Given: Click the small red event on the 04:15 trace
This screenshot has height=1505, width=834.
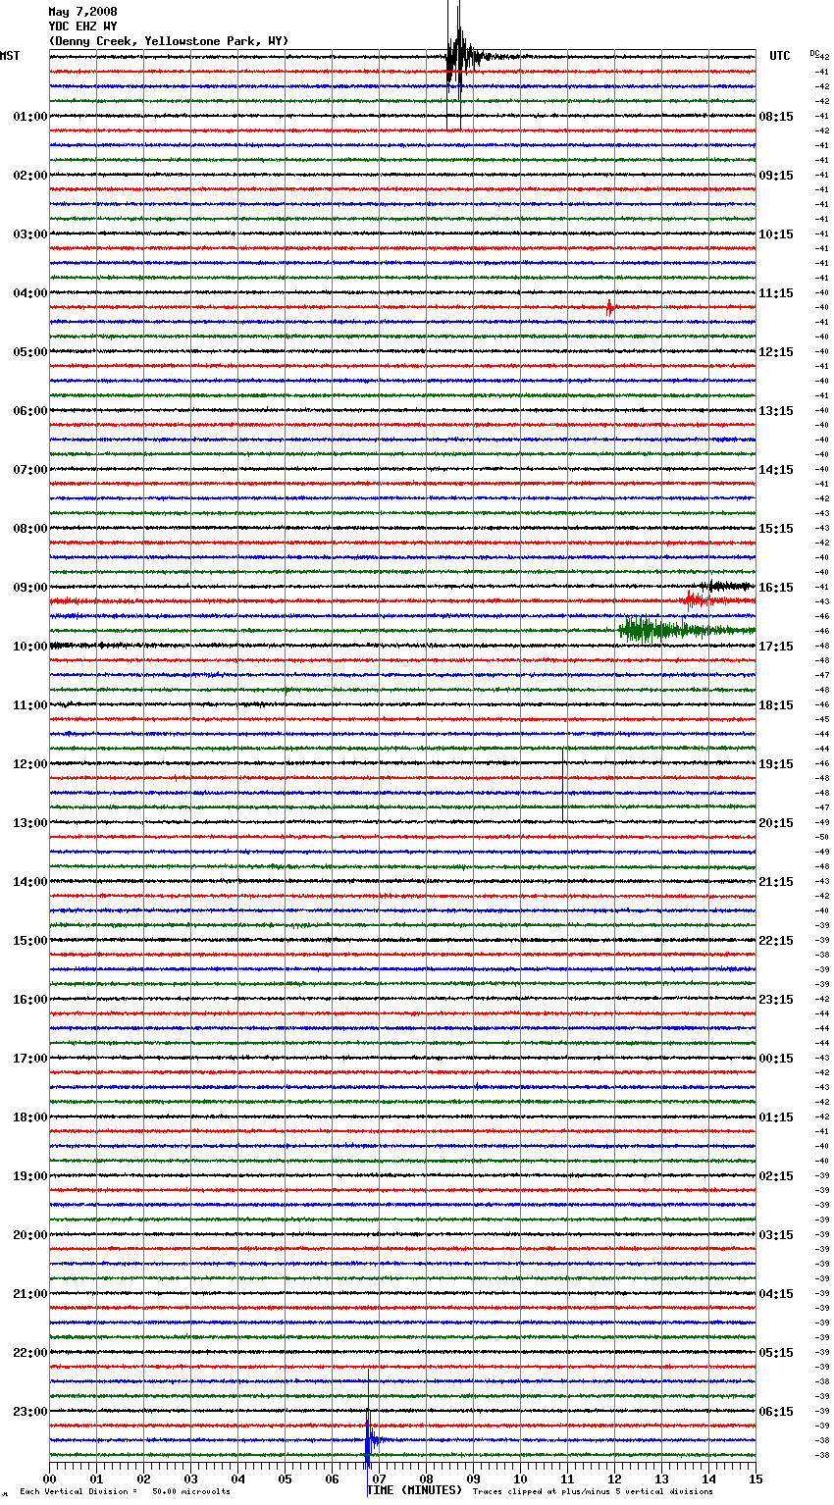Looking at the screenshot, I should pyautogui.click(x=609, y=307).
